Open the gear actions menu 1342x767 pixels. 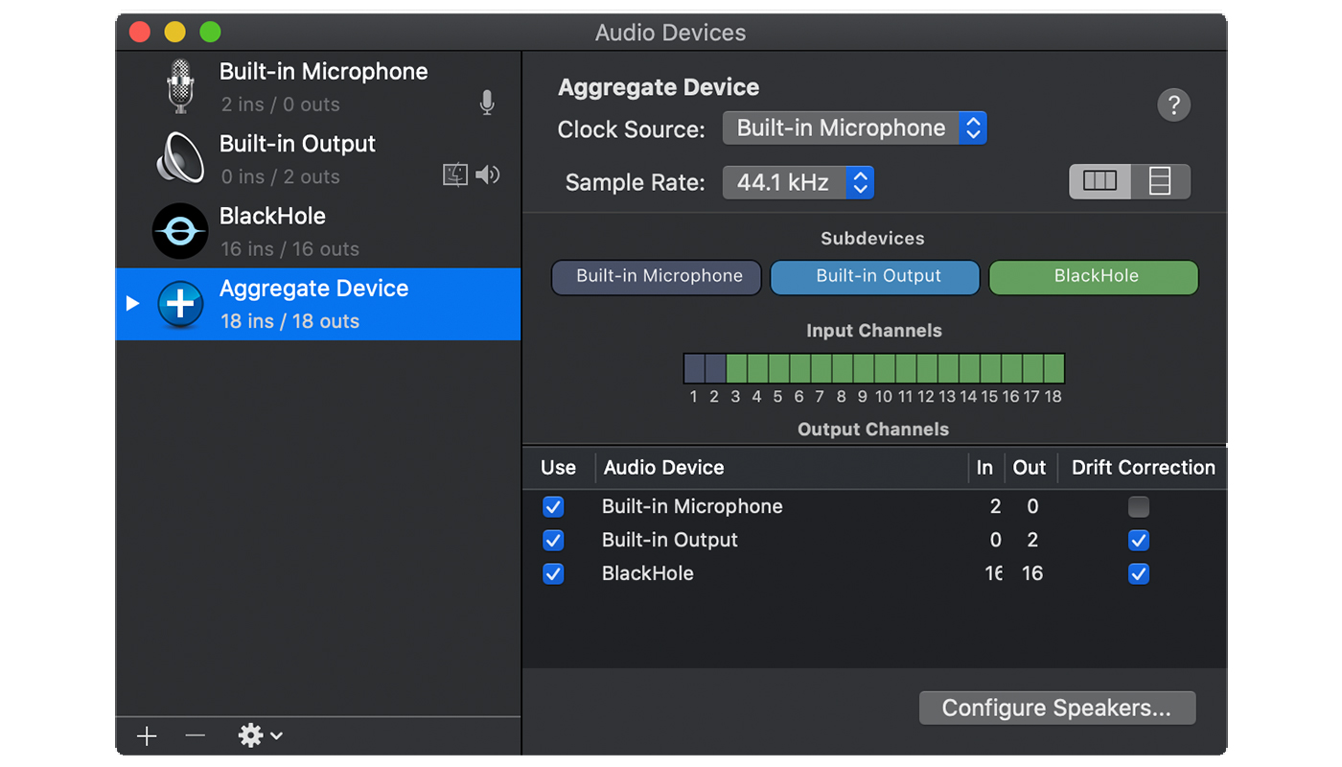[x=260, y=735]
